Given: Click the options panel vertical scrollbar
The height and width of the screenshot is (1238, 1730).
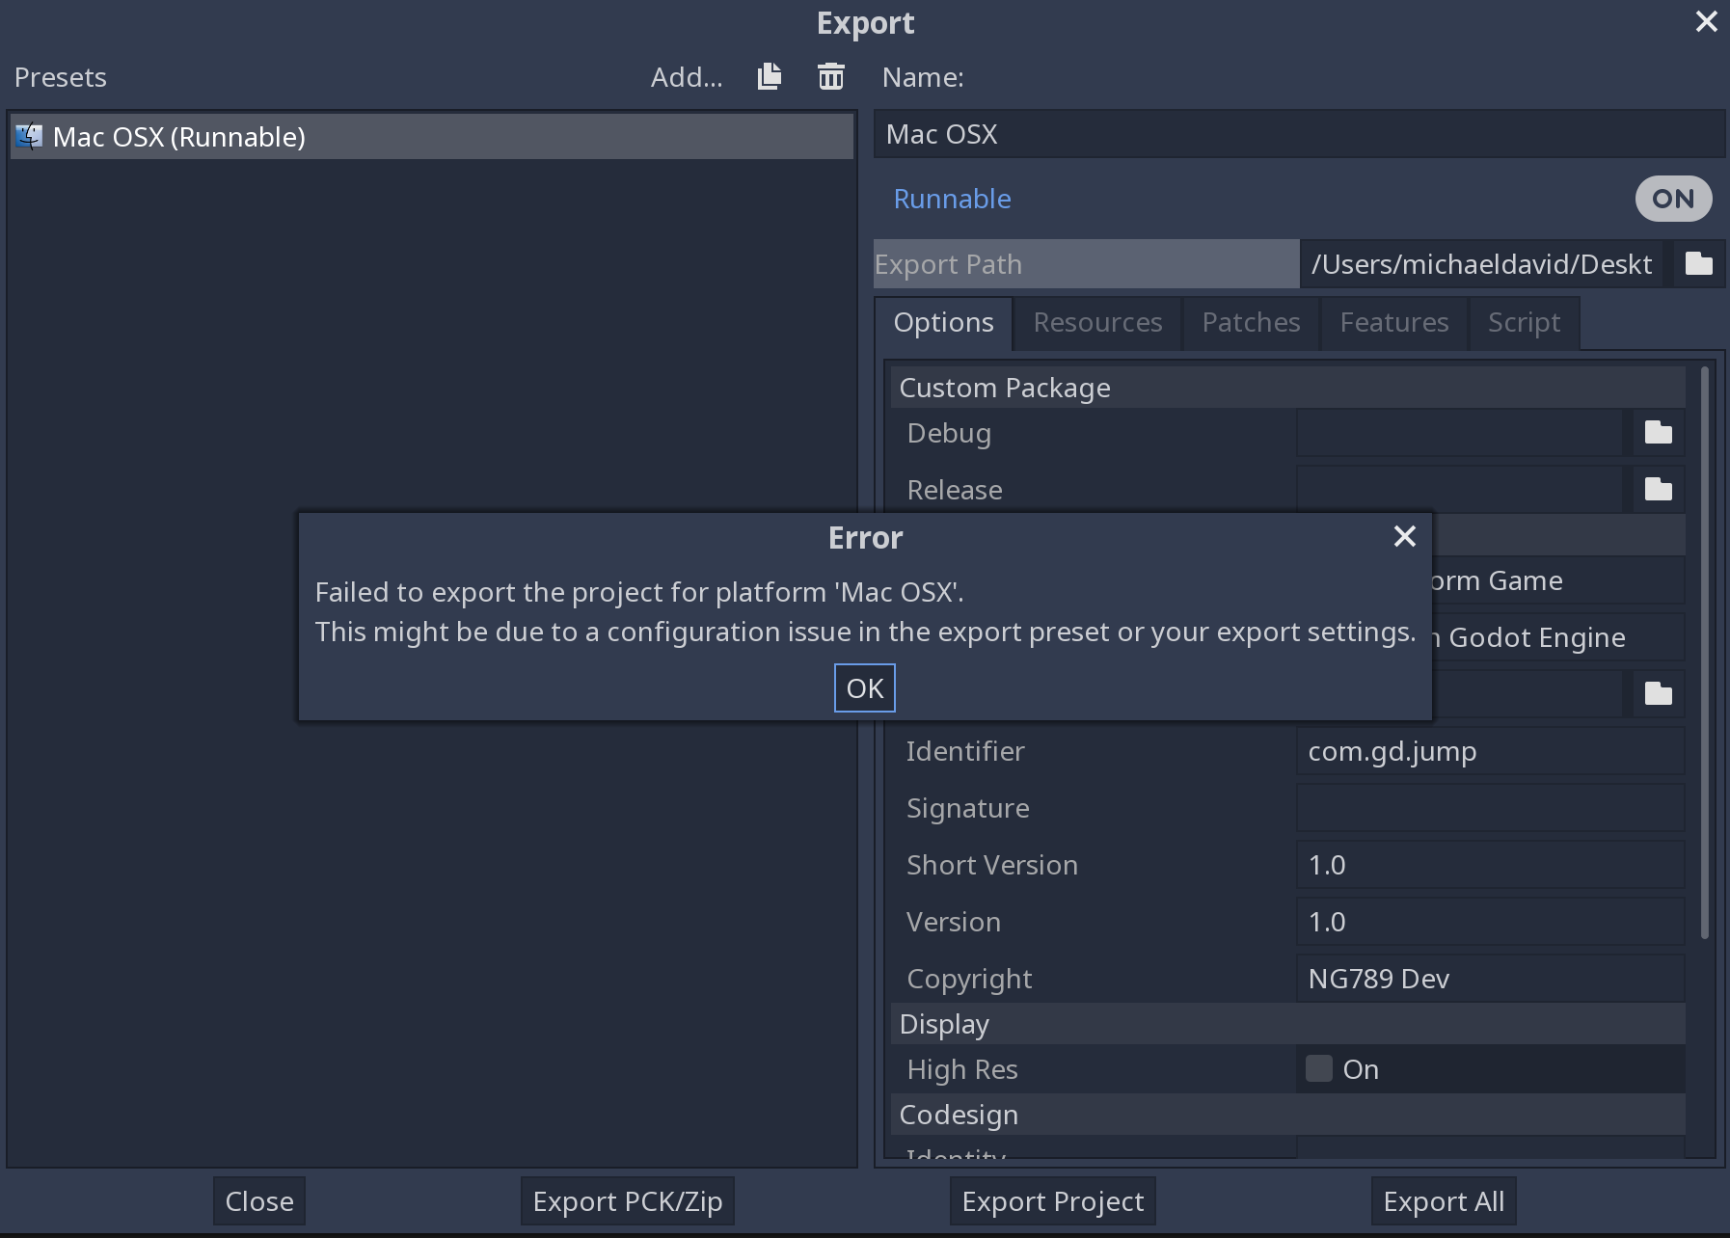Looking at the screenshot, I should pos(1704,652).
